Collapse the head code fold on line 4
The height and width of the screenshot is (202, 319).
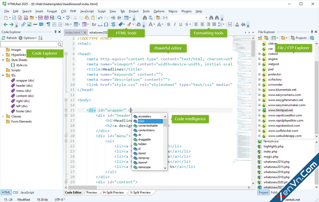click(x=66, y=54)
